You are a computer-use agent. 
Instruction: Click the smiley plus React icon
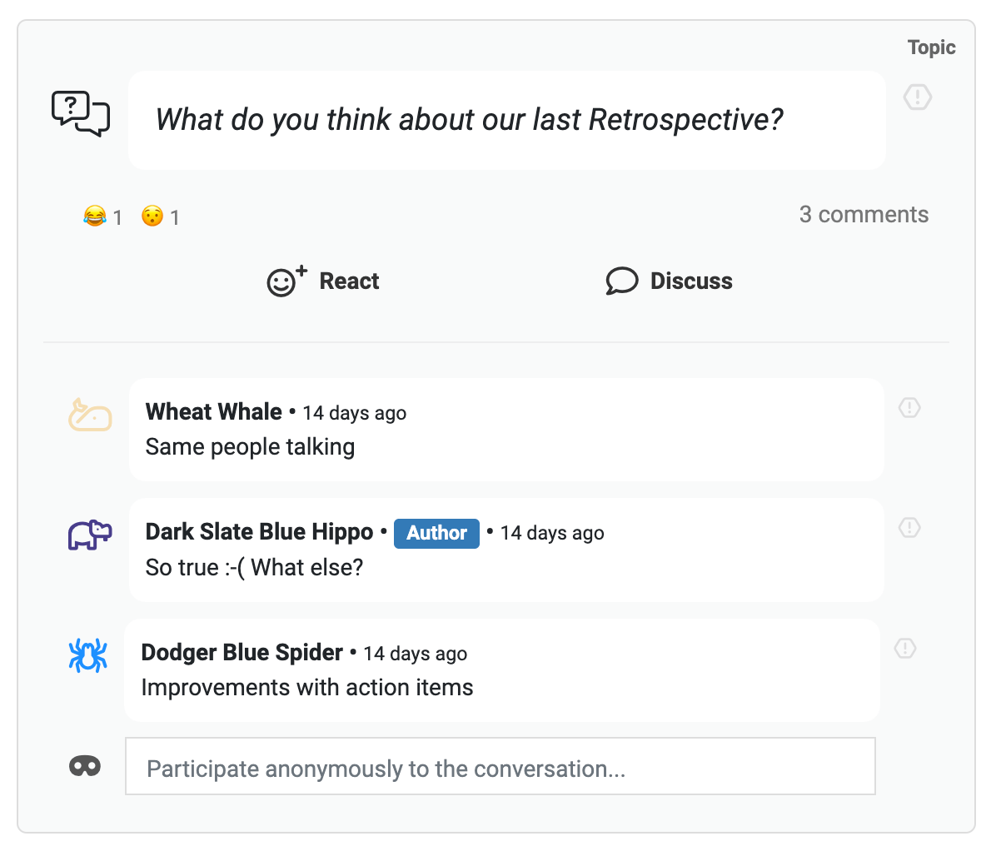pos(286,281)
